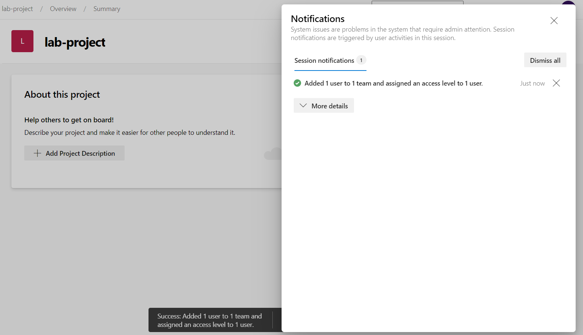Go to Overview in the breadcrumb
Image resolution: width=583 pixels, height=335 pixels.
(x=63, y=9)
